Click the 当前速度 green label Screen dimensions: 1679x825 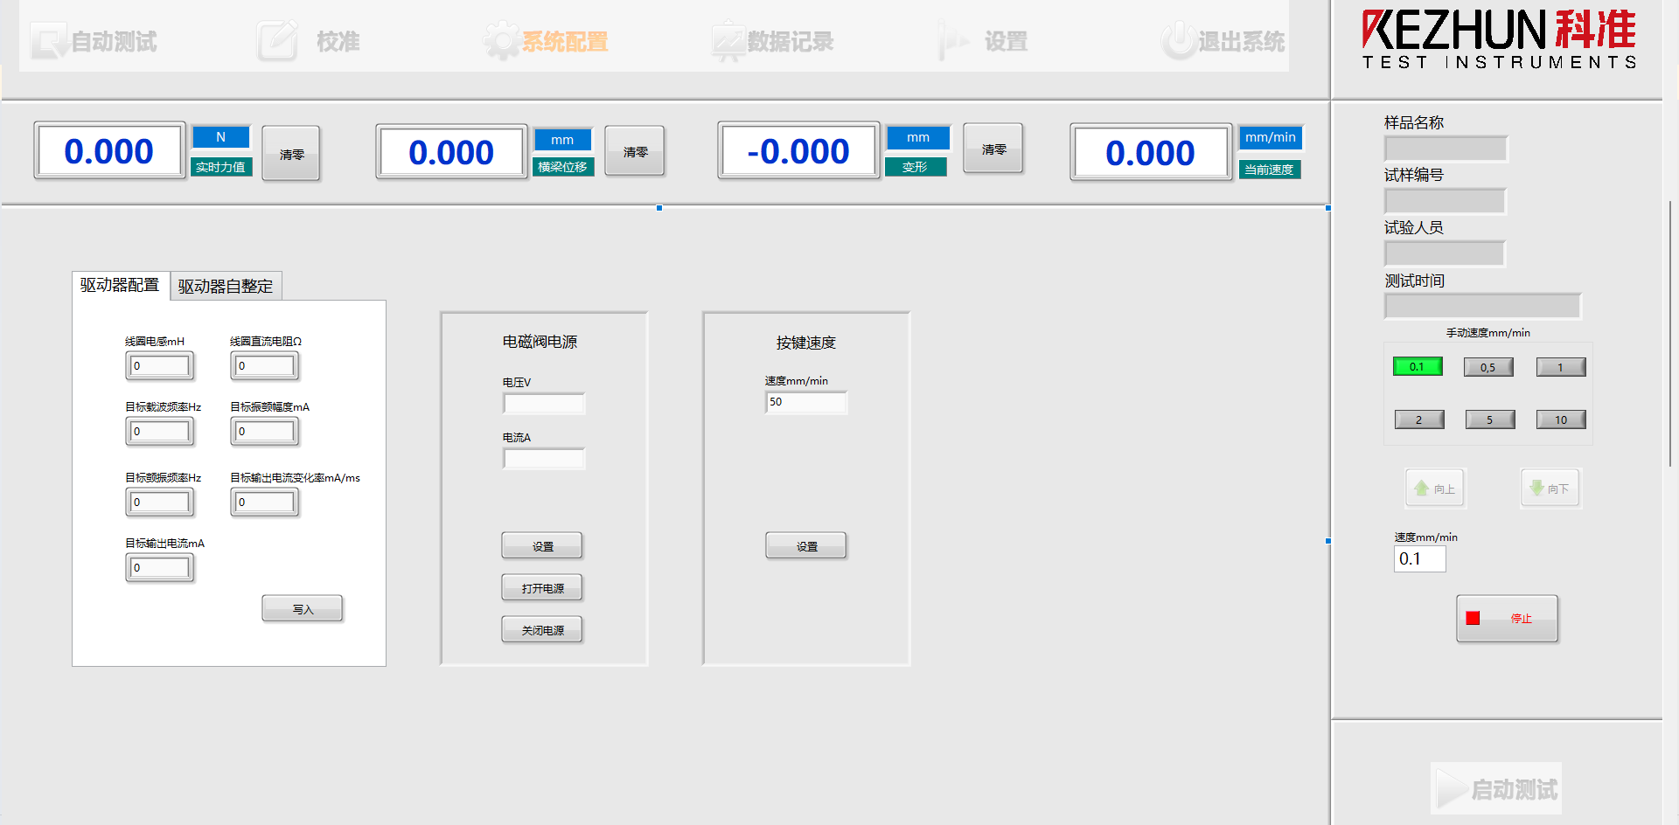click(1269, 170)
